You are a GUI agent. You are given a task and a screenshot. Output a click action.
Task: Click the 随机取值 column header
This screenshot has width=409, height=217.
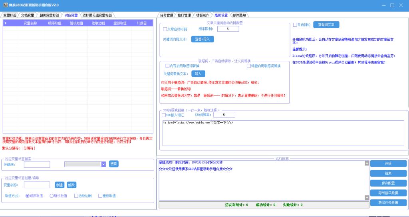pyautogui.click(x=76, y=23)
